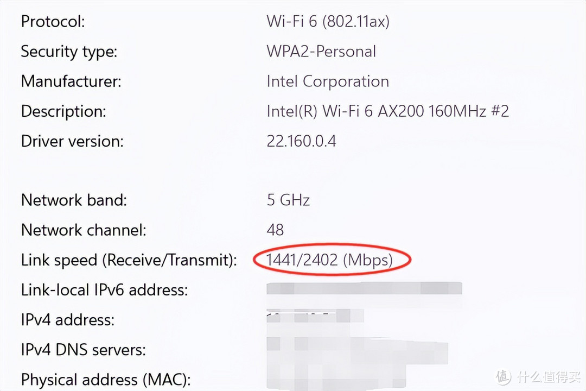Image resolution: width=586 pixels, height=391 pixels.
Task: Click the watermark logo icon at bottom right
Action: point(503,377)
